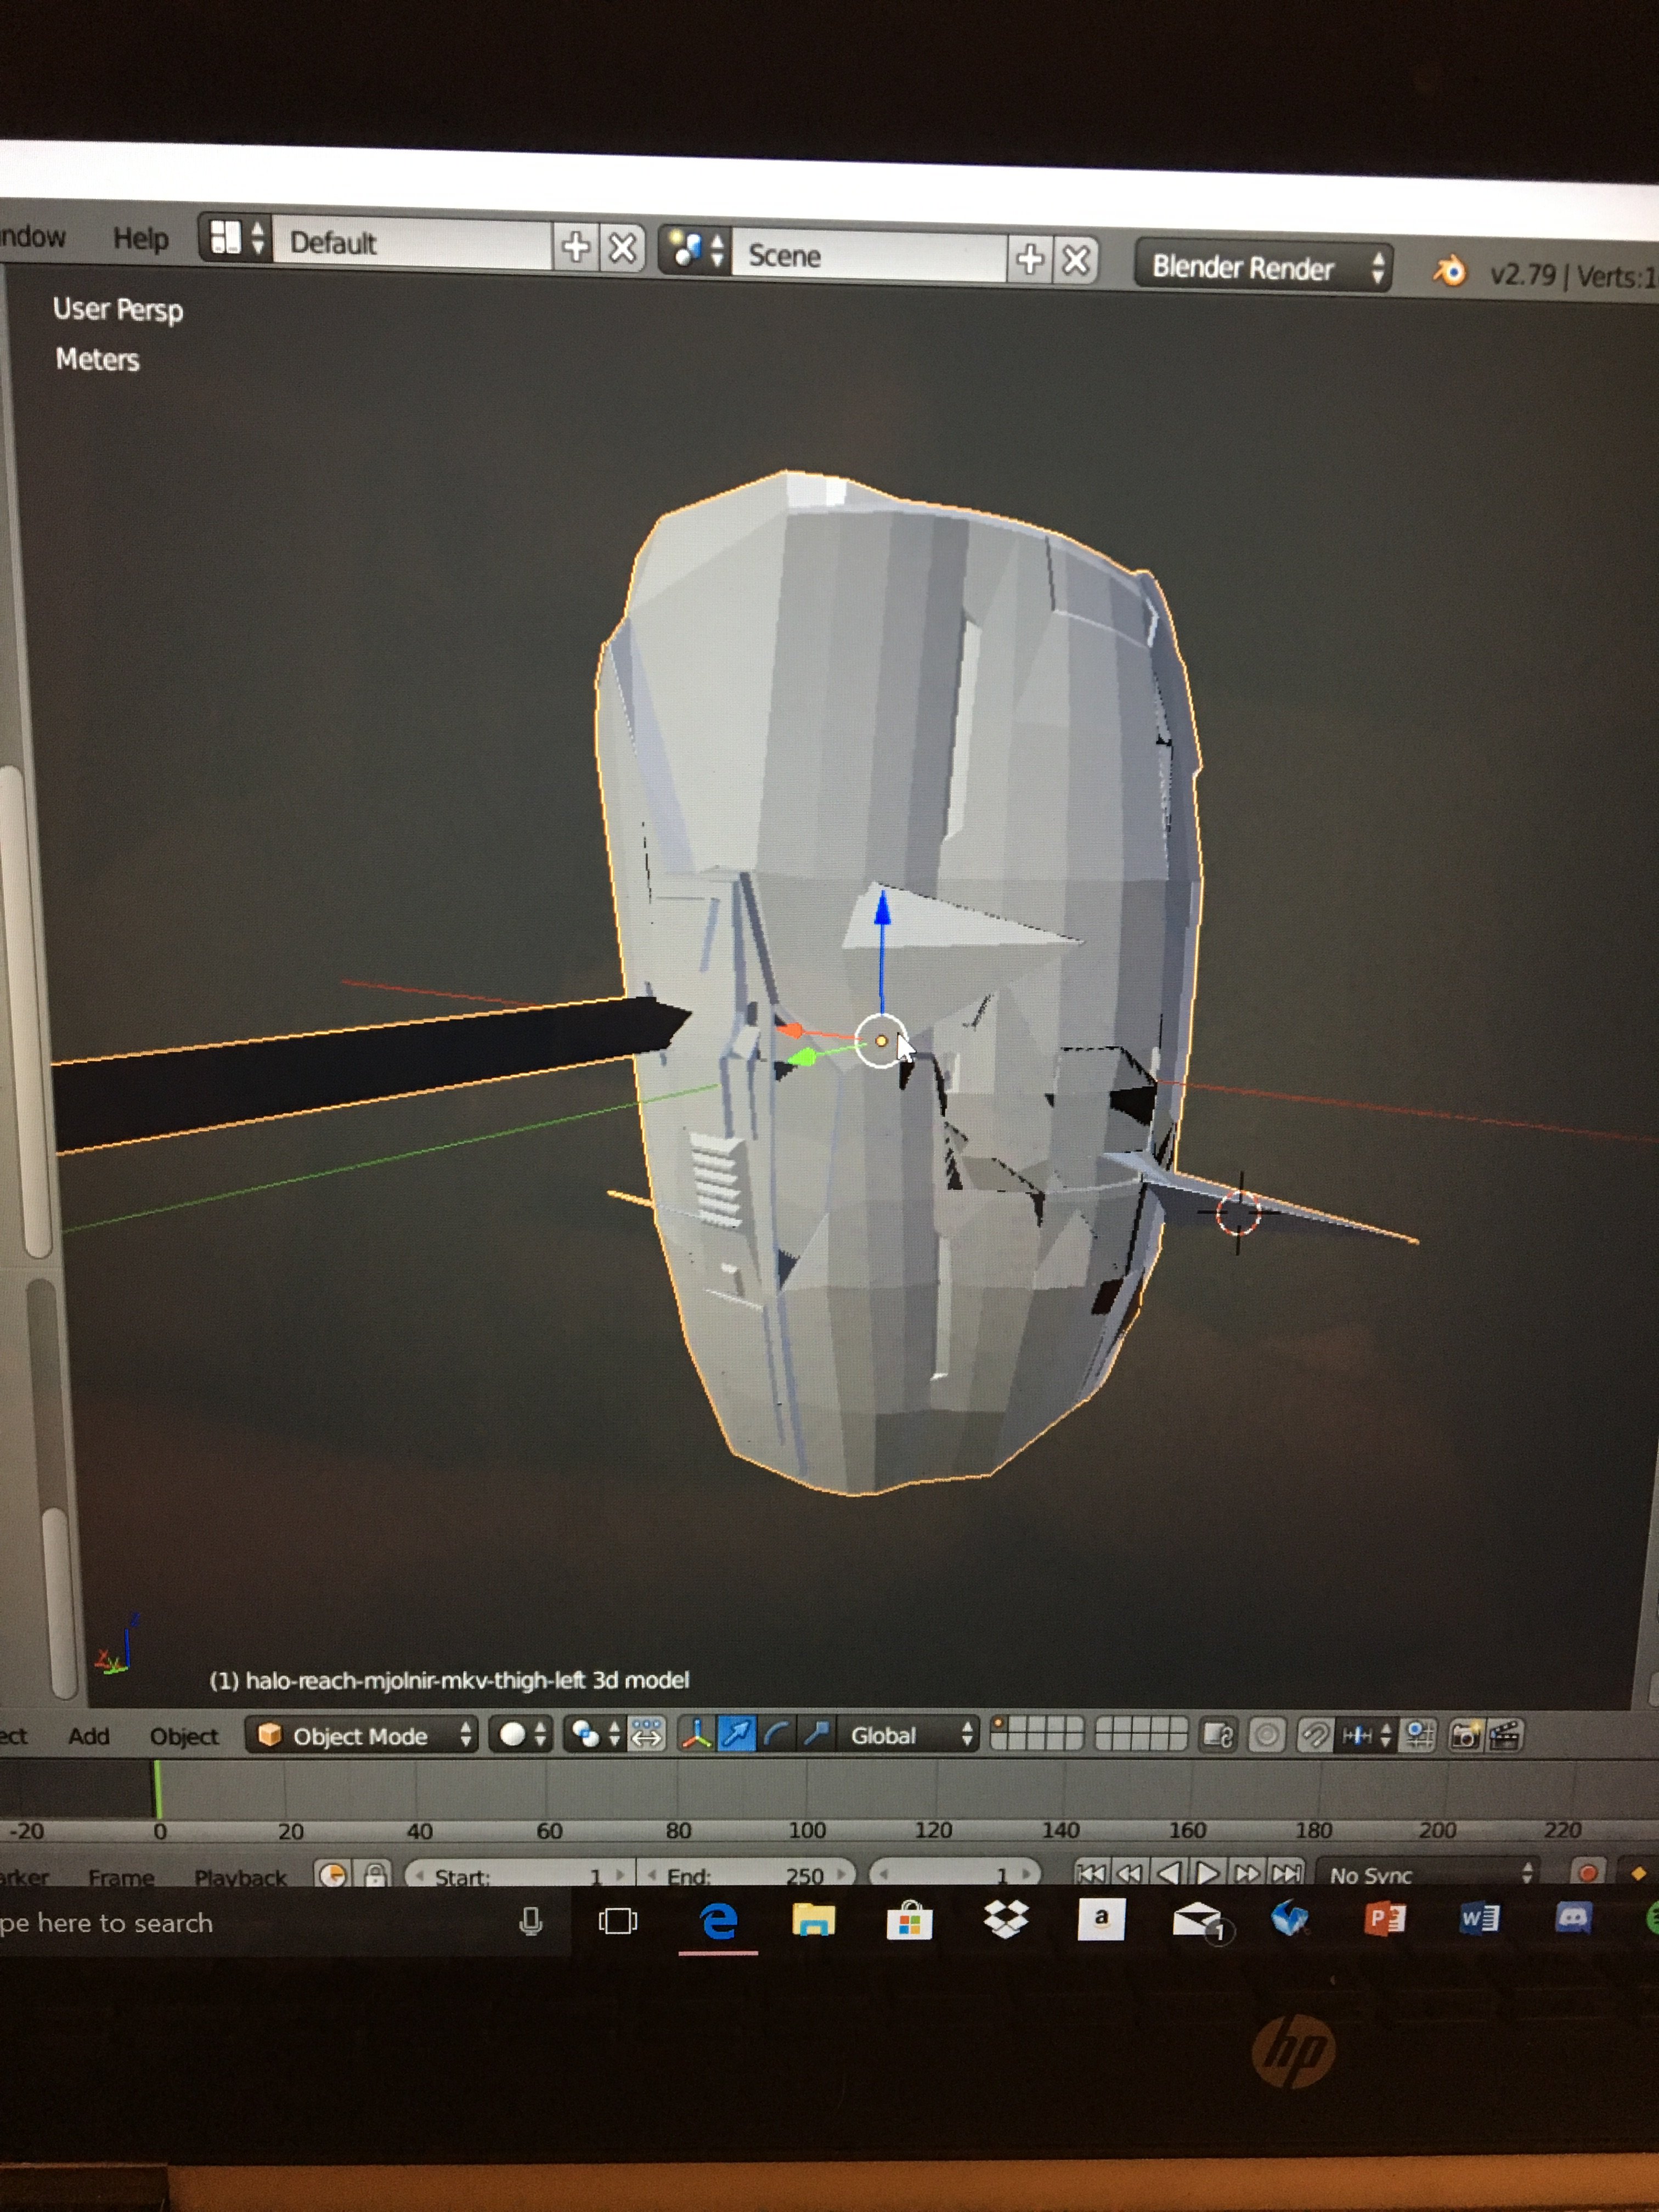Open the screen layout chooser icon

click(x=237, y=239)
